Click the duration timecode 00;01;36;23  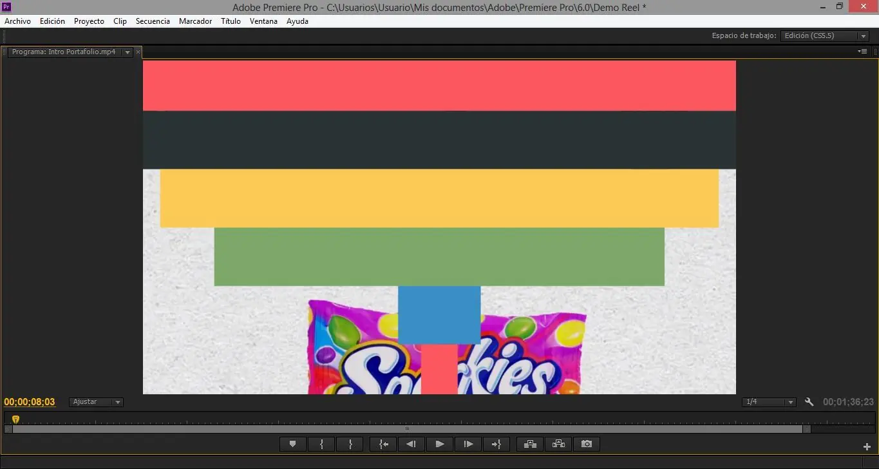click(849, 402)
